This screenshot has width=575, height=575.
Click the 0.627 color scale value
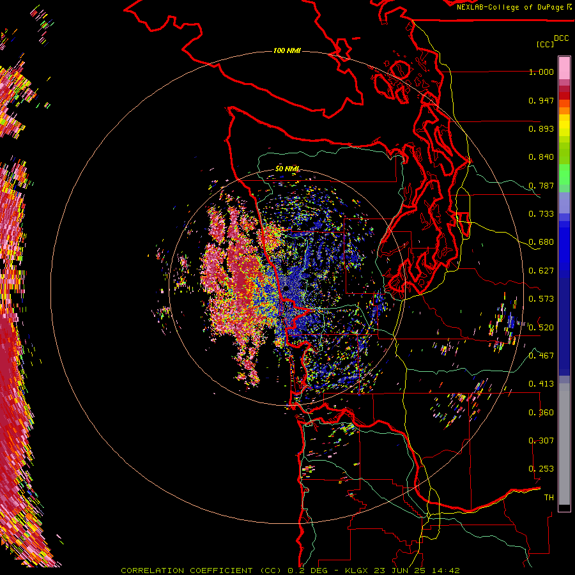pos(541,271)
